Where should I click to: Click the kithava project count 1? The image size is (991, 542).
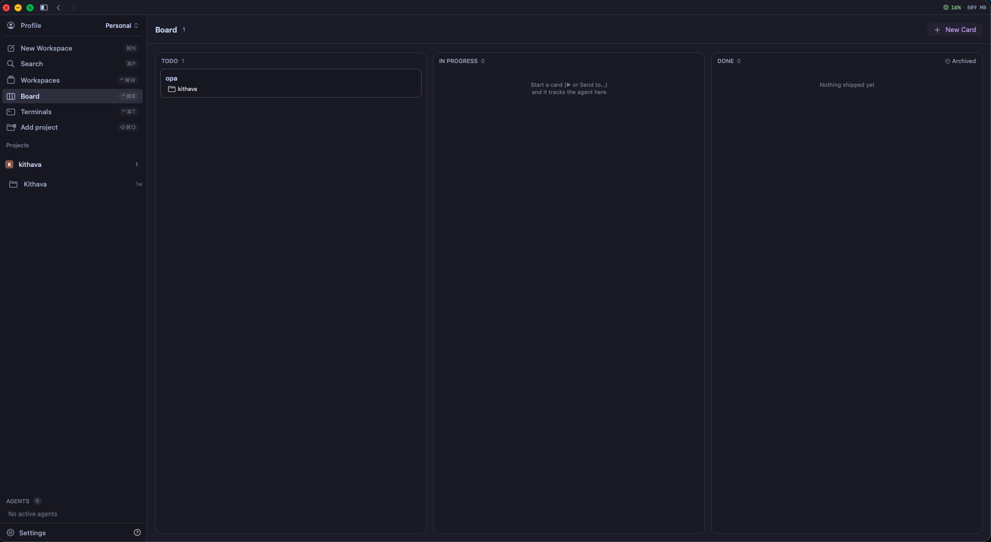tap(137, 164)
